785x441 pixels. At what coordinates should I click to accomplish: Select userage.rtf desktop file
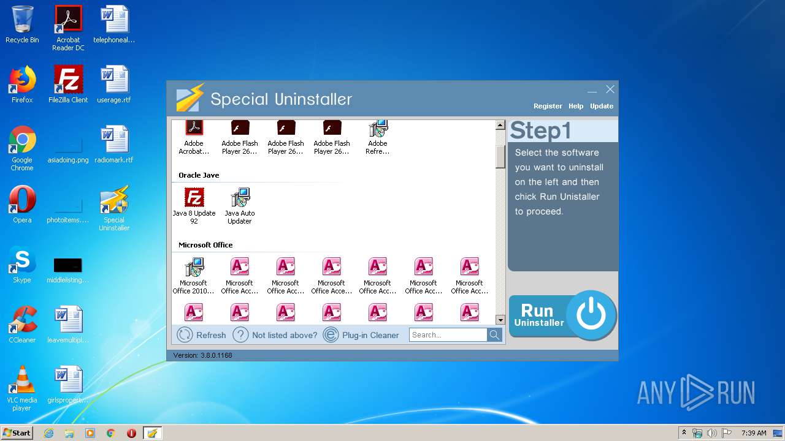click(x=114, y=85)
